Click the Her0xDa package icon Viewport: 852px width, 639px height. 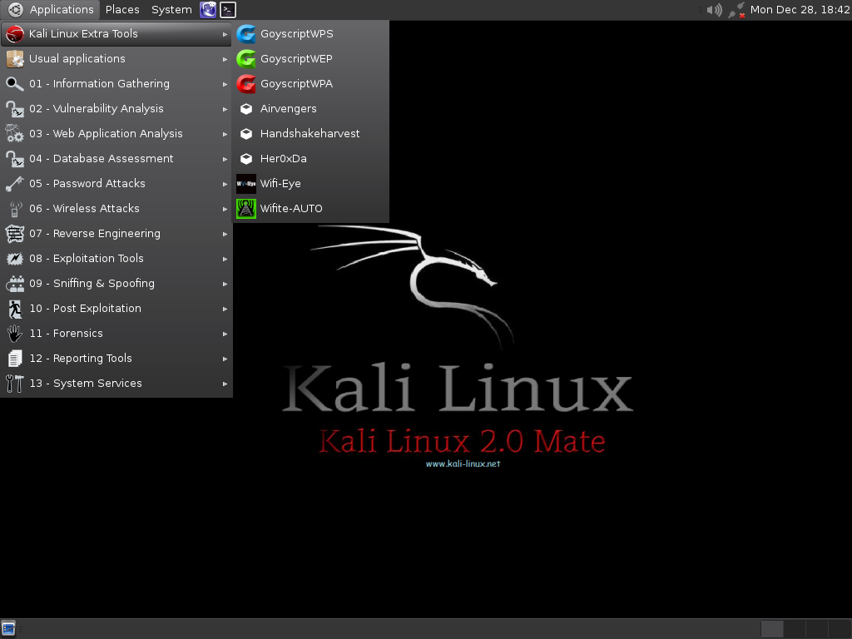tap(246, 159)
